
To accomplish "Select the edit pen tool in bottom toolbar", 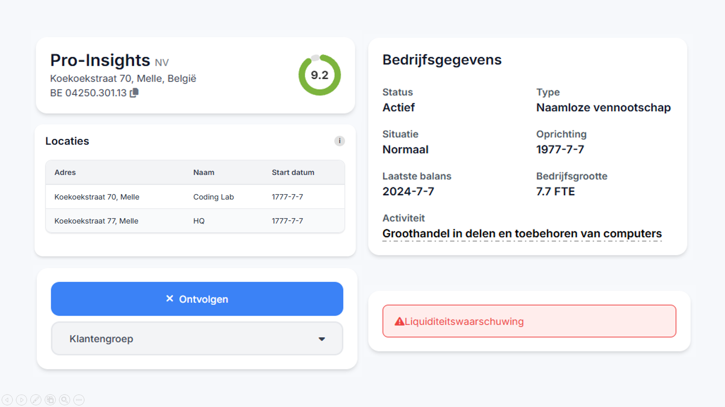I will [36, 399].
